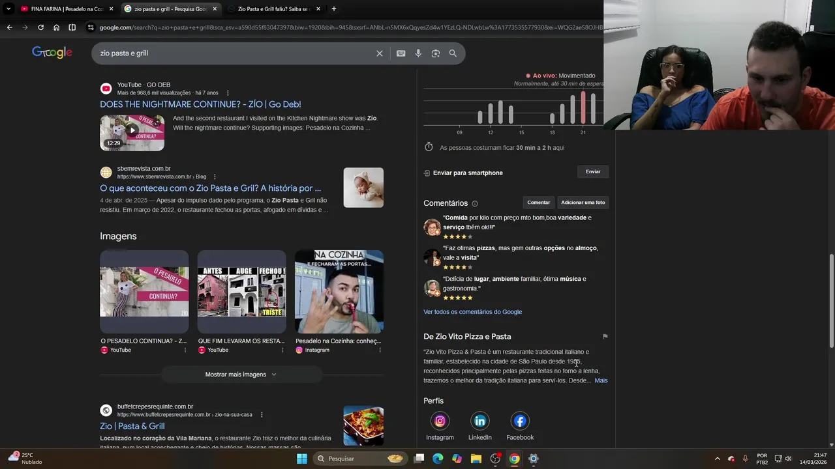The width and height of the screenshot is (835, 469).
Task: Open the Instagram profile icon
Action: (440, 421)
